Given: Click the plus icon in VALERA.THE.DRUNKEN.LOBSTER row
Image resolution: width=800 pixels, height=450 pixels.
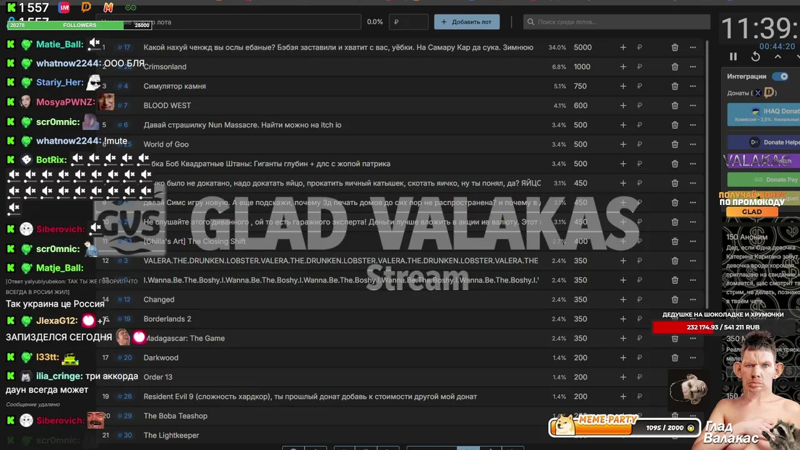Looking at the screenshot, I should [623, 261].
